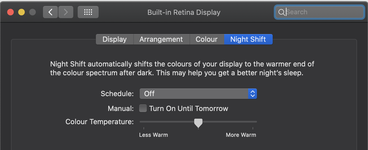The height and width of the screenshot is (150, 368).
Task: Enable the Turn On Until Tomorrow checkbox
Action: pos(143,108)
